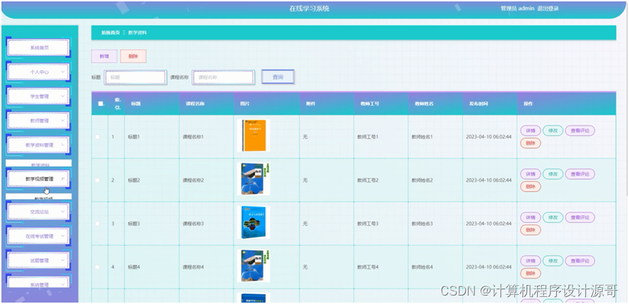Open the book cover image for 标题3
The width and height of the screenshot is (629, 304).
coord(253,222)
